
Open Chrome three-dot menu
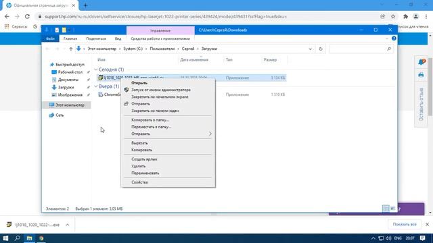[426, 16]
